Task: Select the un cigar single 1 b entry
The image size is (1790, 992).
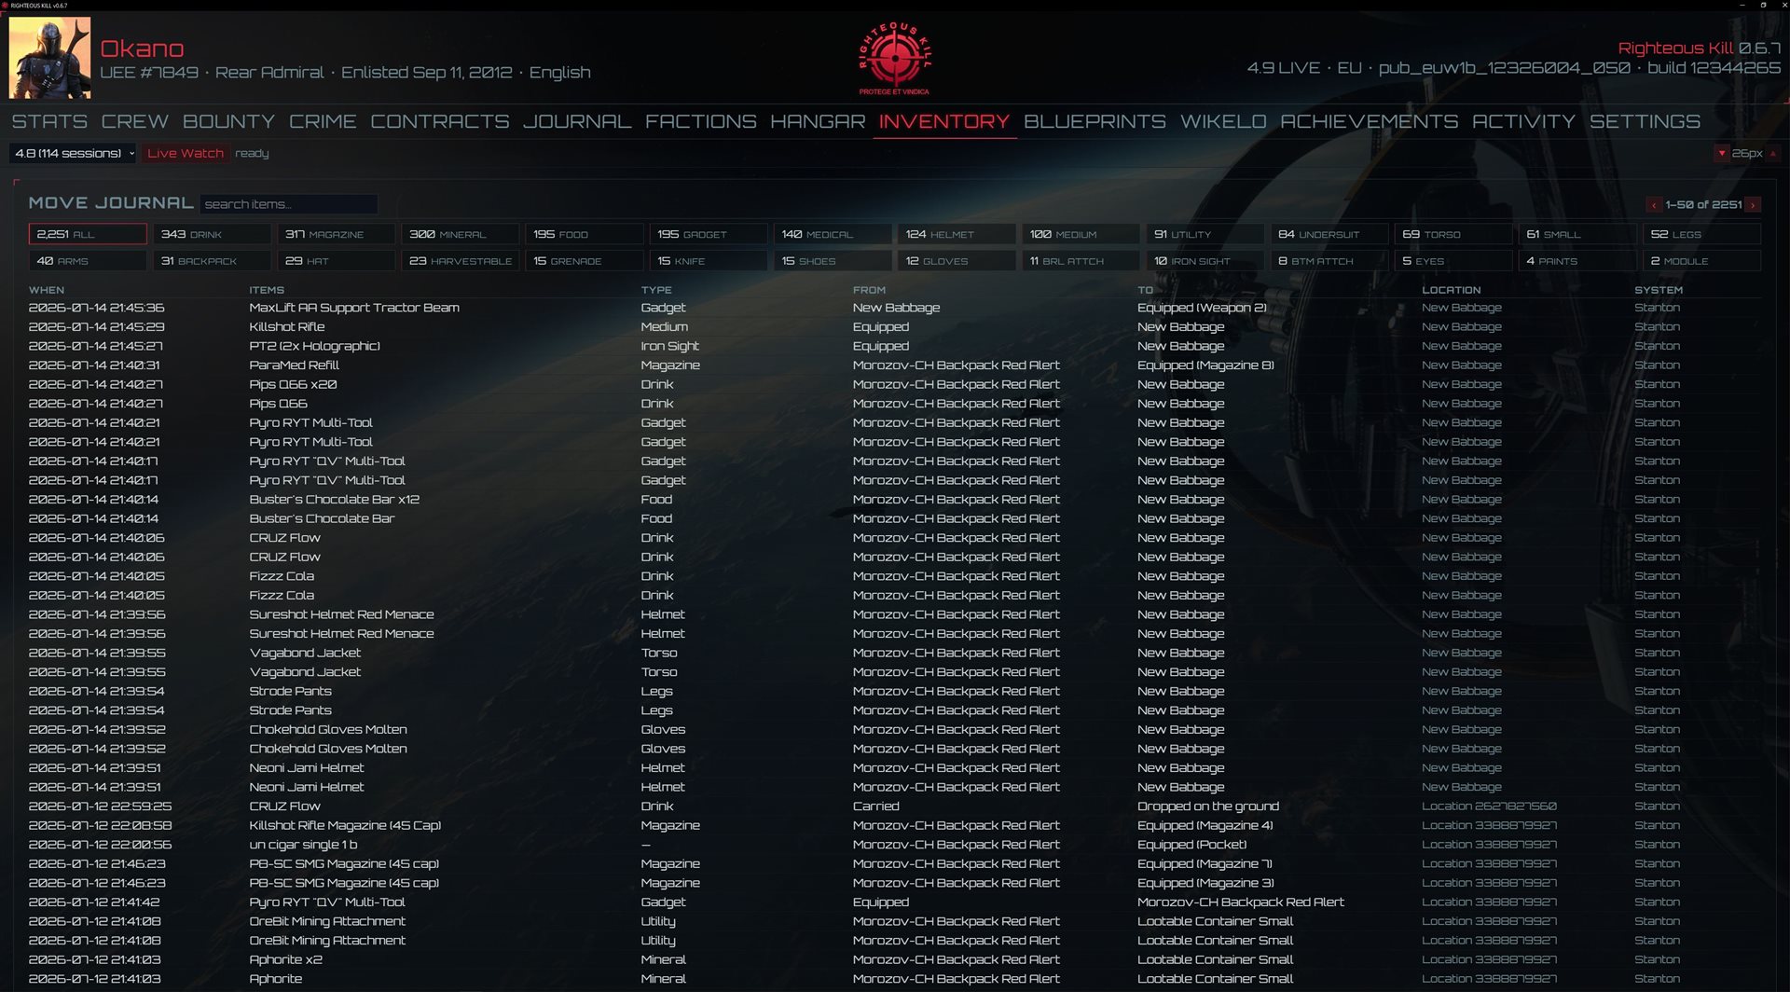Action: click(x=895, y=845)
